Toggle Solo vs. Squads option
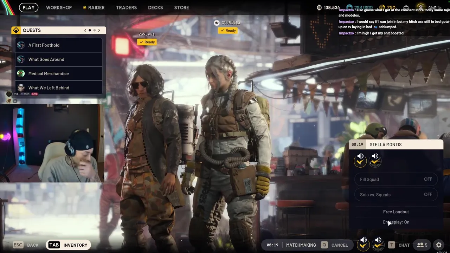Screen dimensions: 450x253 [396, 195]
